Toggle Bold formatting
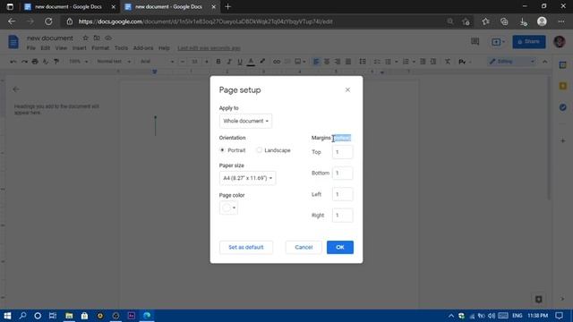The width and height of the screenshot is (573, 322). 218,62
